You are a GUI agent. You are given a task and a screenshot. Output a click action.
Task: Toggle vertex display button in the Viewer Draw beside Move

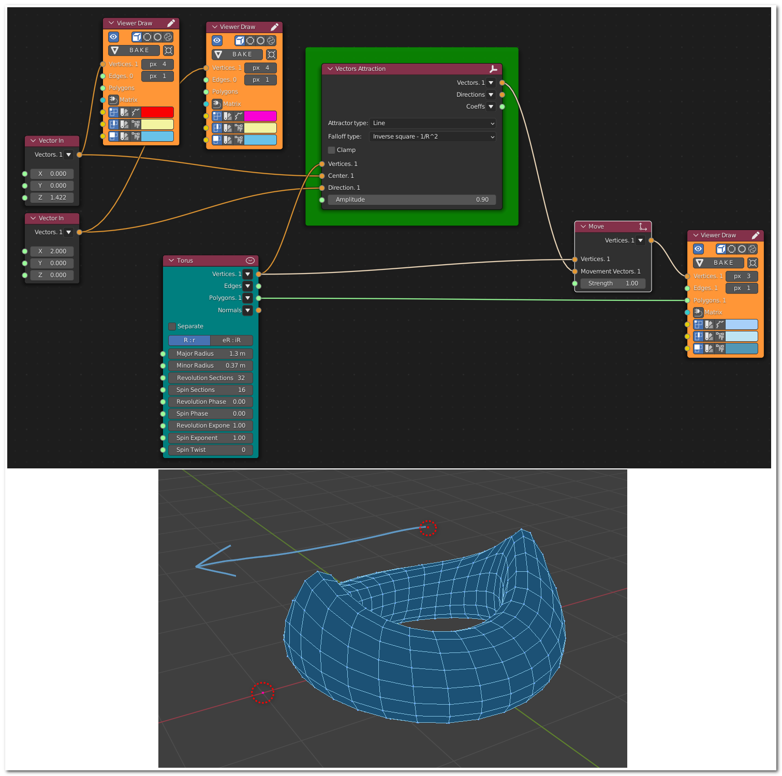[698, 324]
